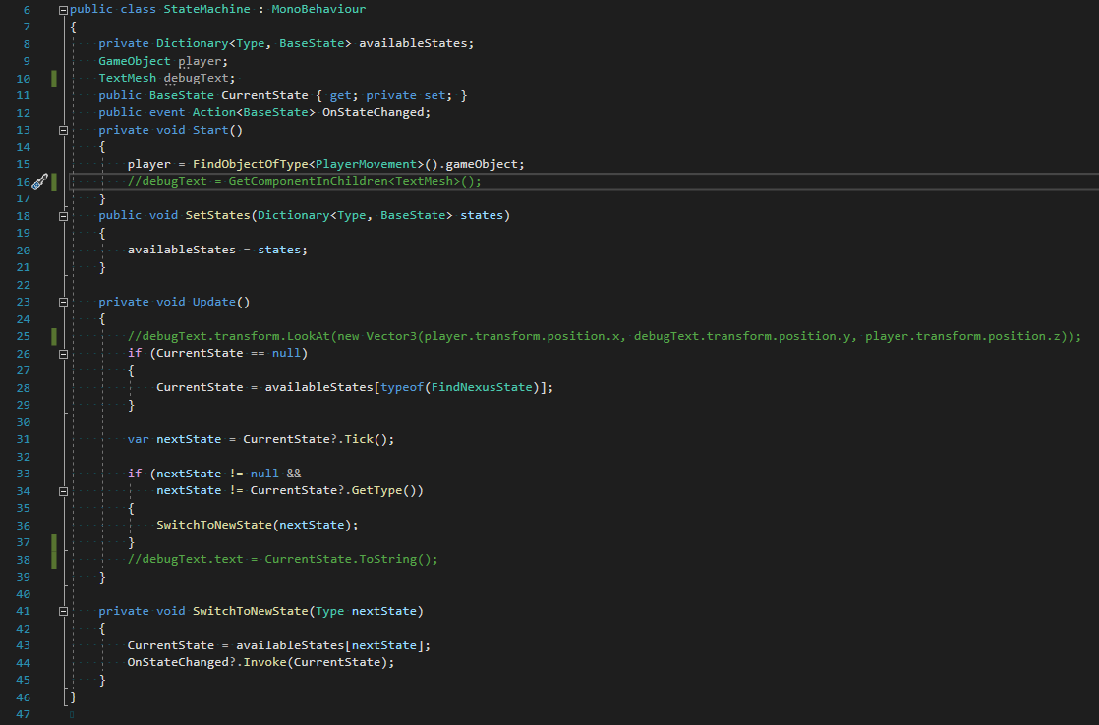Click line number 25 in the gutter
This screenshot has height=725, width=1099.
tap(24, 336)
